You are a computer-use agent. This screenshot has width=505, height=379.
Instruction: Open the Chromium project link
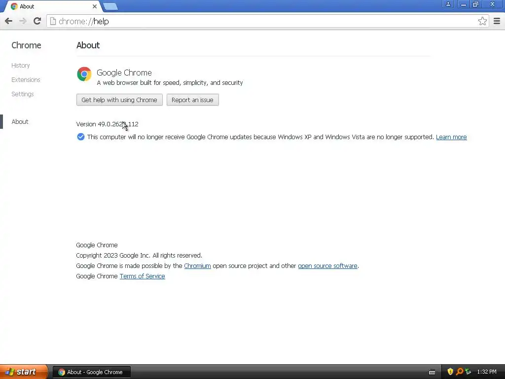197,266
